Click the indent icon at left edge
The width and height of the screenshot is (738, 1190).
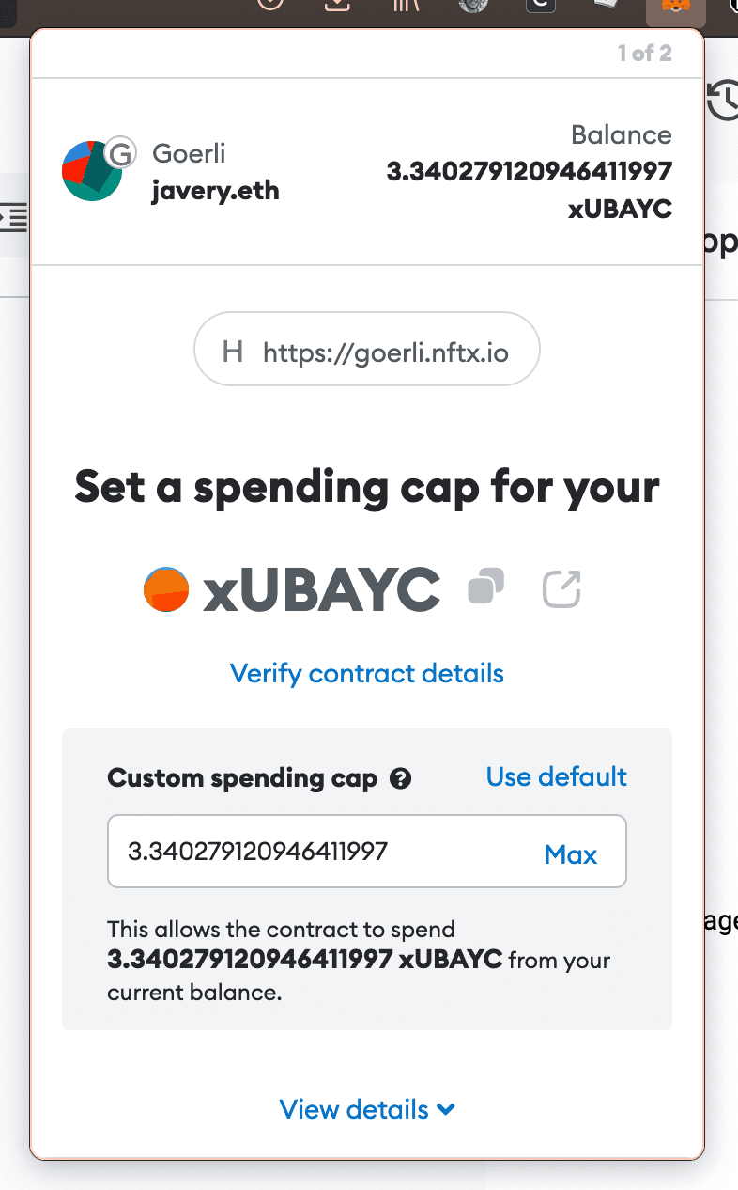13,216
